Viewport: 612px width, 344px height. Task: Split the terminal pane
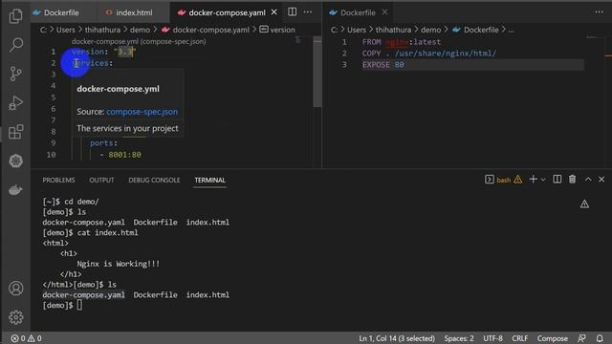coord(557,180)
